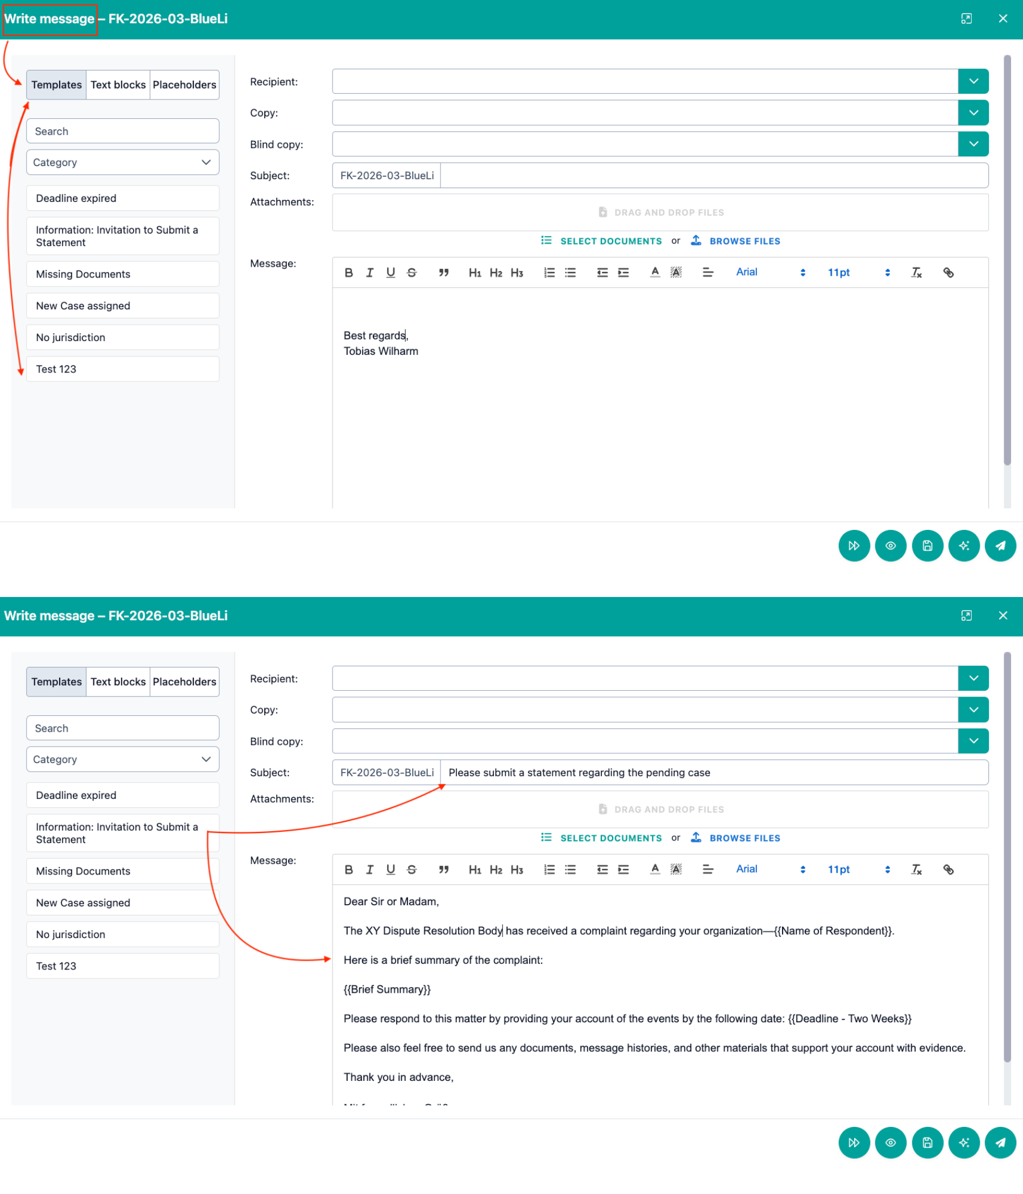1023x1194 pixels.
Task: Open the 11pt size dropdown in the filled-template dialog
Action: point(859,869)
